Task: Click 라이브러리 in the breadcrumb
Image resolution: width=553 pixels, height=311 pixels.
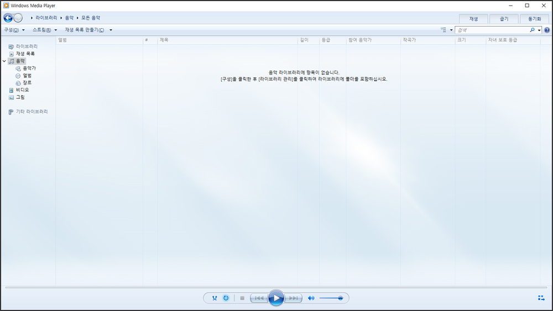Action: [x=46, y=18]
